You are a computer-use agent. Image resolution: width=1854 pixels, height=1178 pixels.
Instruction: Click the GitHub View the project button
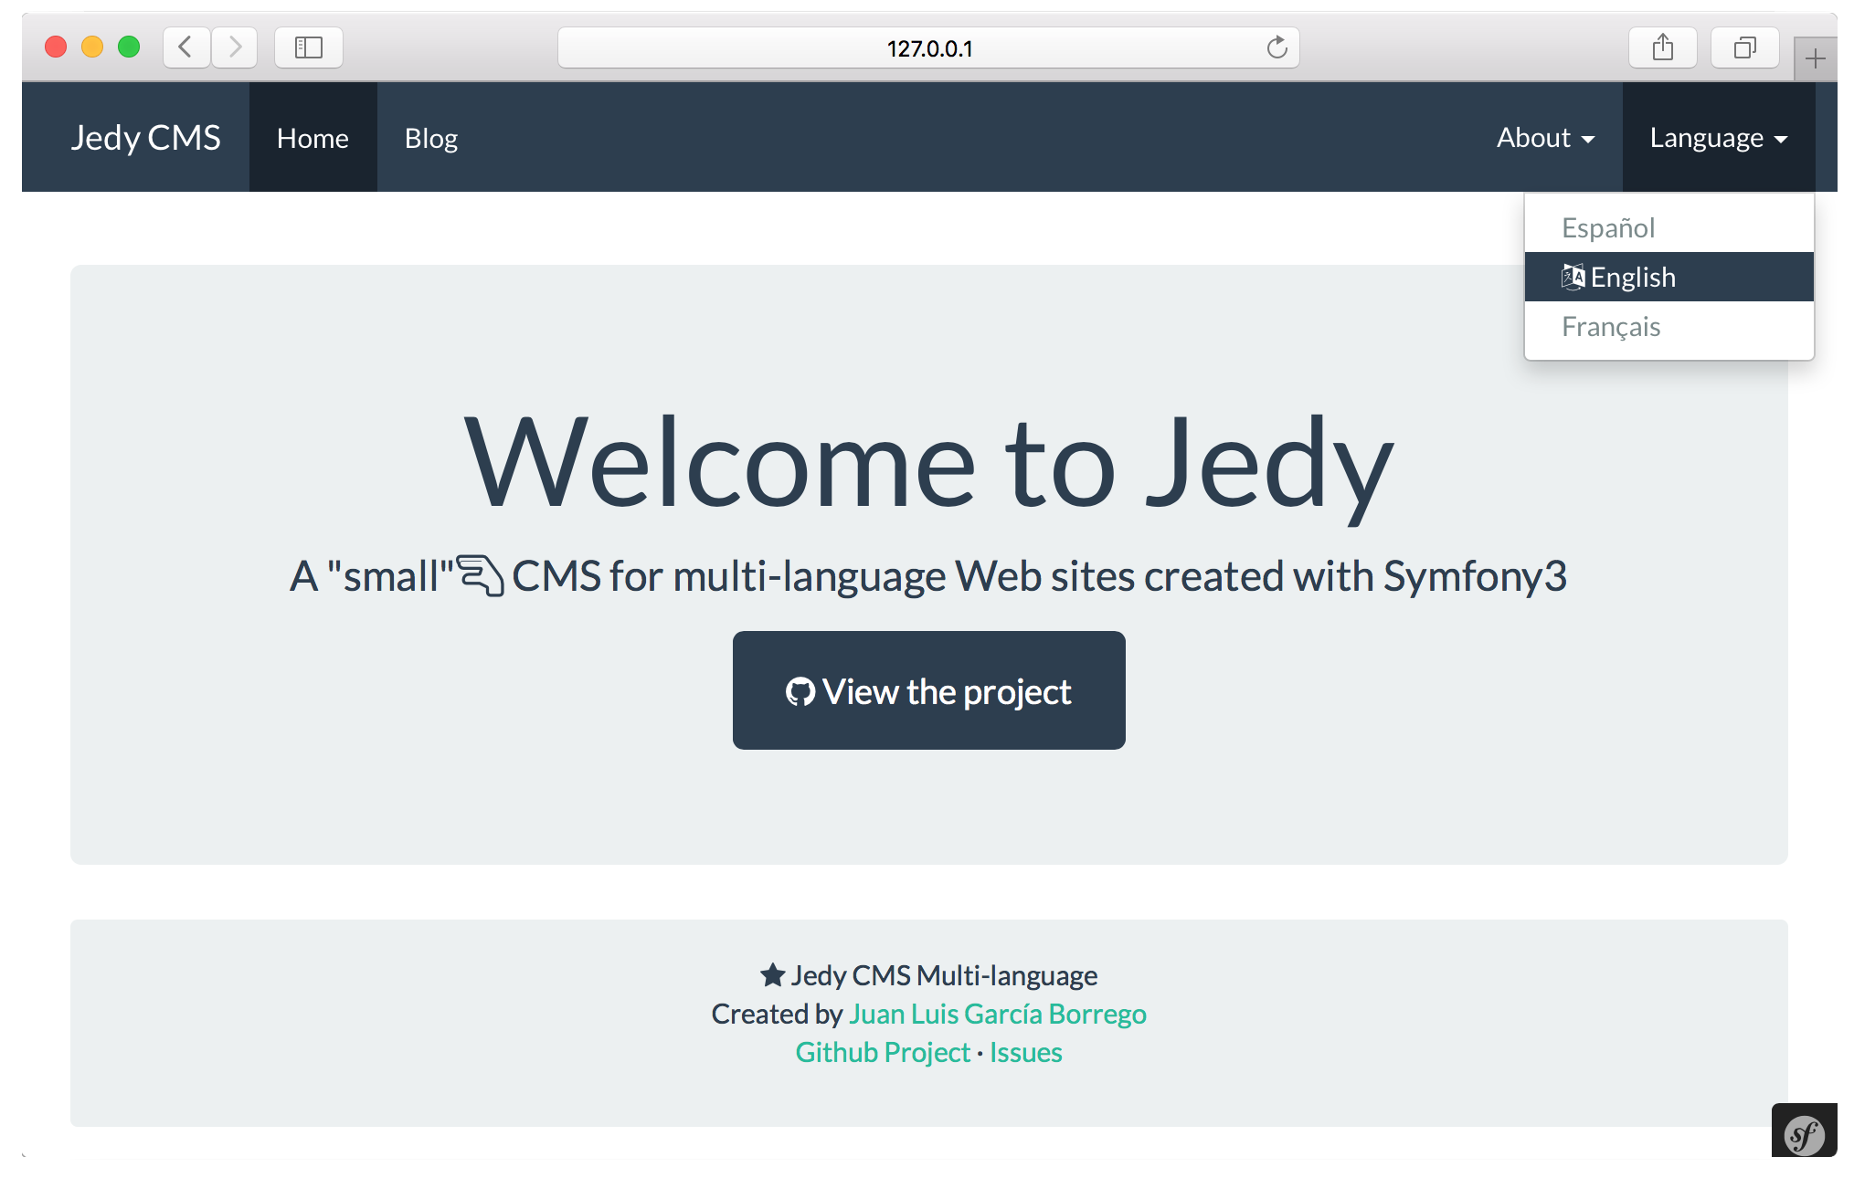click(x=928, y=691)
